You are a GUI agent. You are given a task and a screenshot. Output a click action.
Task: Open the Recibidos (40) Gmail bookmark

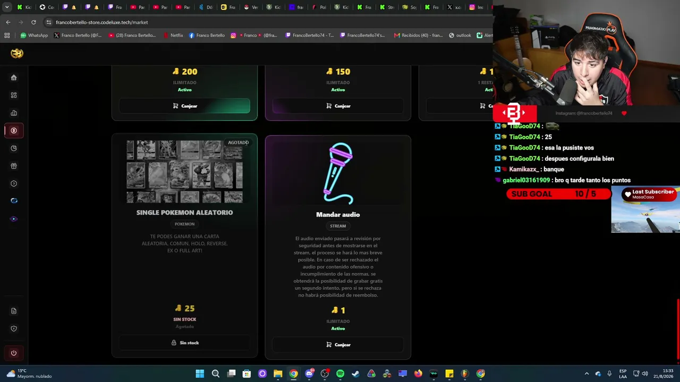(418, 36)
